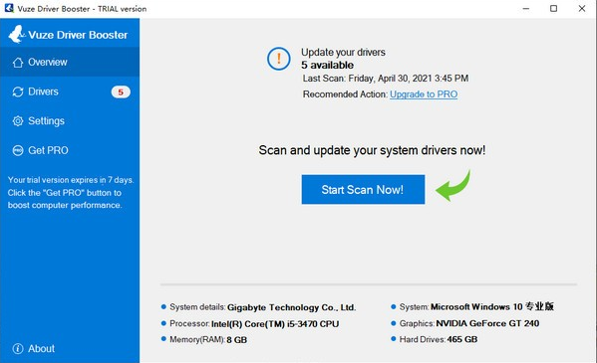Maximize the Vuze Driver Booster window
This screenshot has height=363, width=597.
(x=553, y=8)
